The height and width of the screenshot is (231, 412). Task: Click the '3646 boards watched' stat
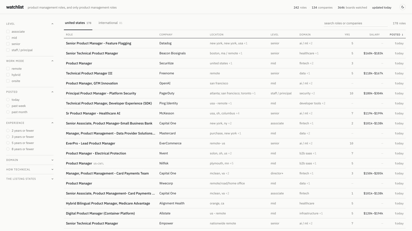click(352, 7)
